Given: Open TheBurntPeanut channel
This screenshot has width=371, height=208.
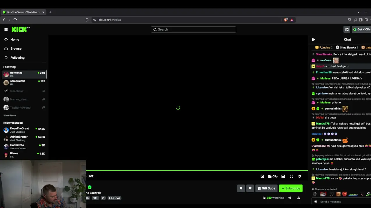Looking at the screenshot, I should tap(24, 107).
